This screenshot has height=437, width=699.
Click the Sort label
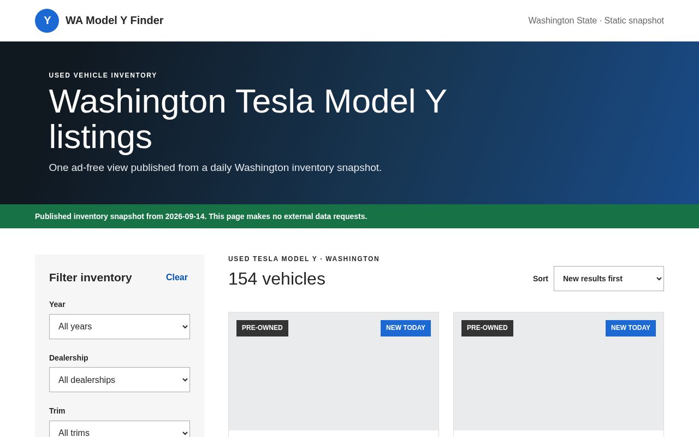click(x=541, y=279)
